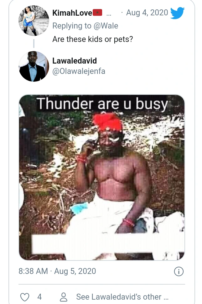The height and width of the screenshot is (304, 202).
Task: Open the tweet info circle icon
Action: point(179,271)
